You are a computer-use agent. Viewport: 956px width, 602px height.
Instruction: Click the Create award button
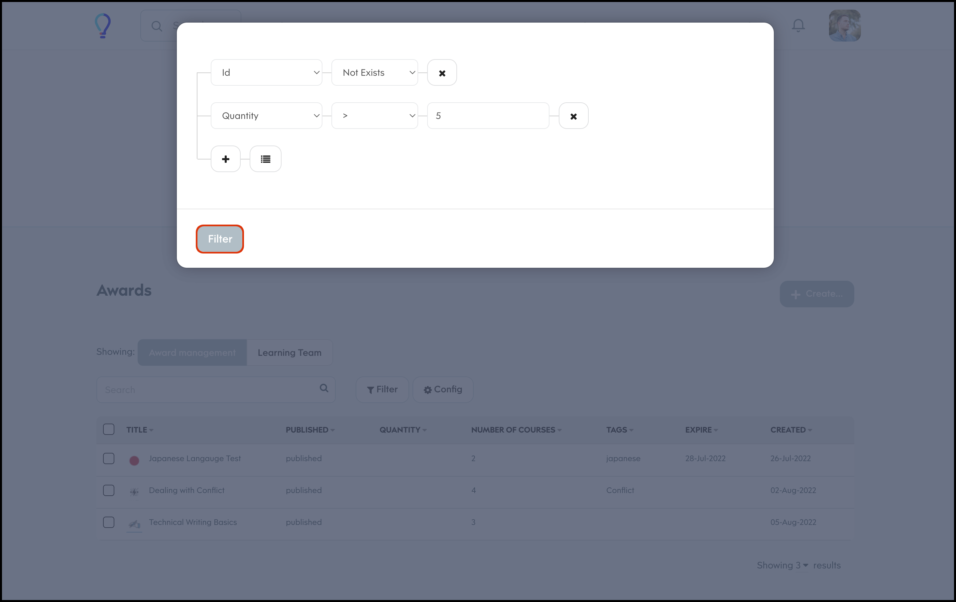click(817, 294)
